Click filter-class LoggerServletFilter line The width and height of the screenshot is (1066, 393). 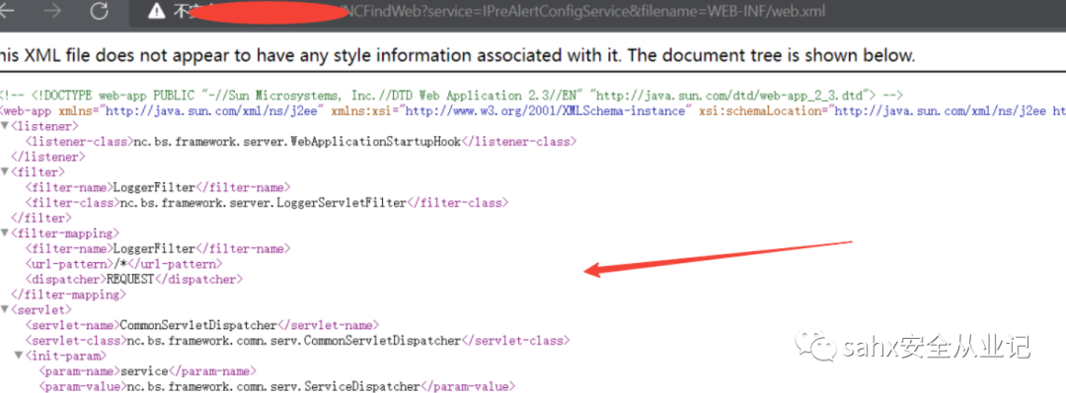coord(266,203)
